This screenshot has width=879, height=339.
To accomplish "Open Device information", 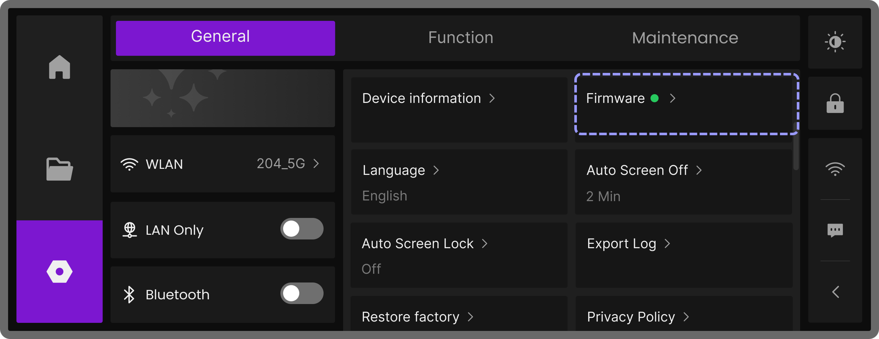I will coord(459,109).
